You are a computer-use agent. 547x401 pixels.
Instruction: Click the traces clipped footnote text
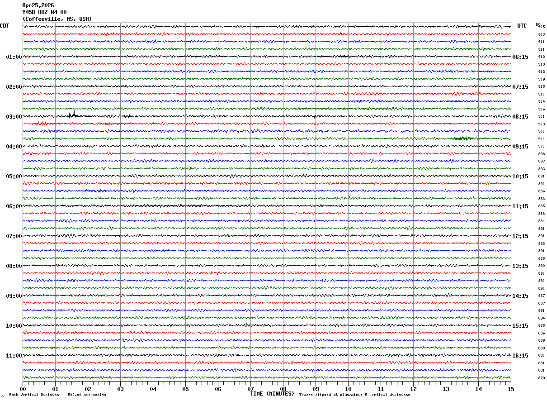coord(354,395)
